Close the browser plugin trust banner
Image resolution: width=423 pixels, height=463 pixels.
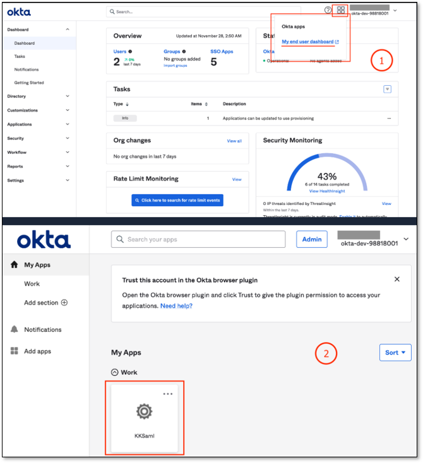(x=397, y=279)
